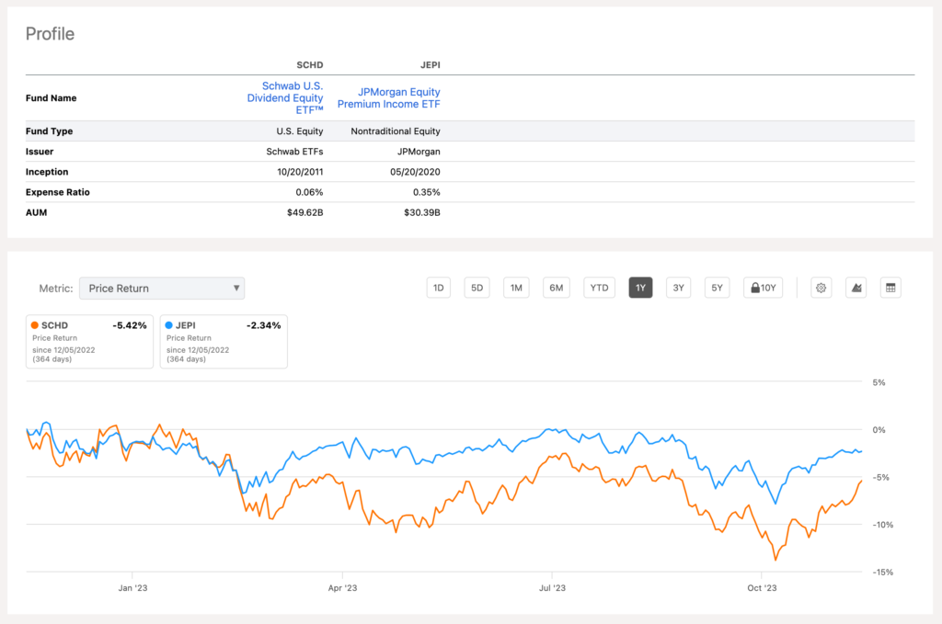The image size is (942, 624).
Task: Select the 6M time range
Action: 557,288
